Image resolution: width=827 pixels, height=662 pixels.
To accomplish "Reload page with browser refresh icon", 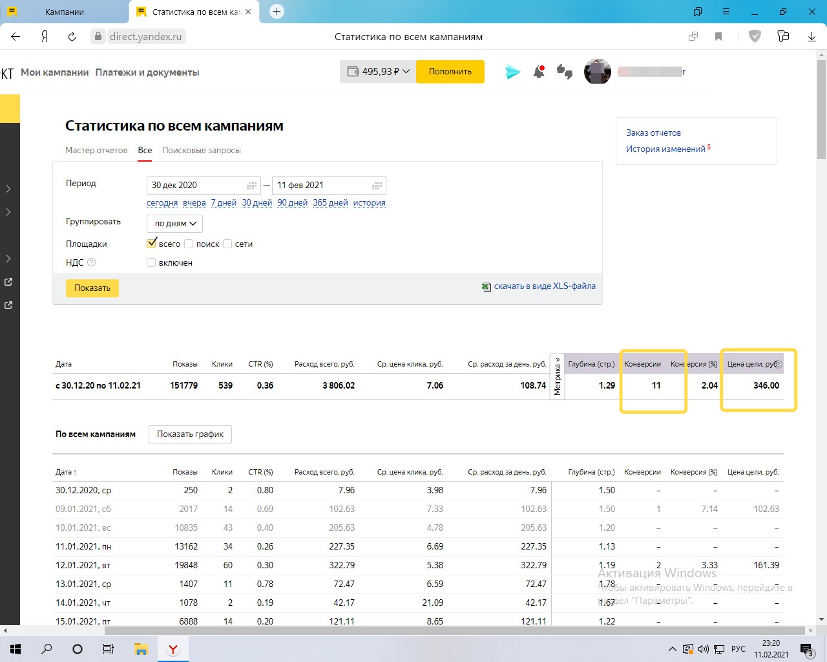I will click(72, 37).
